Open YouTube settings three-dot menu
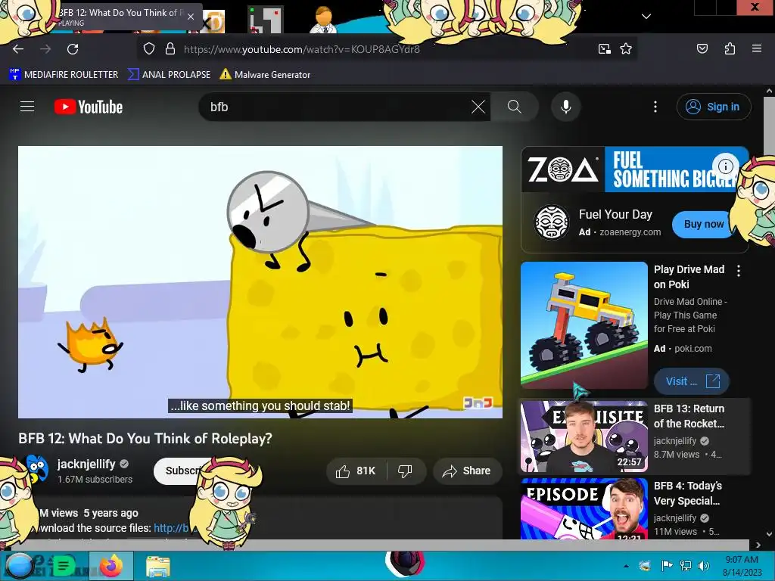The image size is (775, 581). tap(655, 107)
